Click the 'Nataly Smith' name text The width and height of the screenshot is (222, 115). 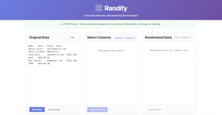click(x=35, y=49)
